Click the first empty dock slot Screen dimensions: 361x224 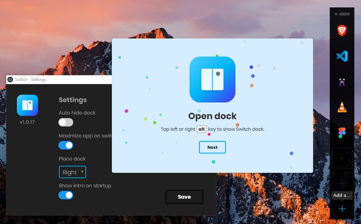[x=342, y=158]
